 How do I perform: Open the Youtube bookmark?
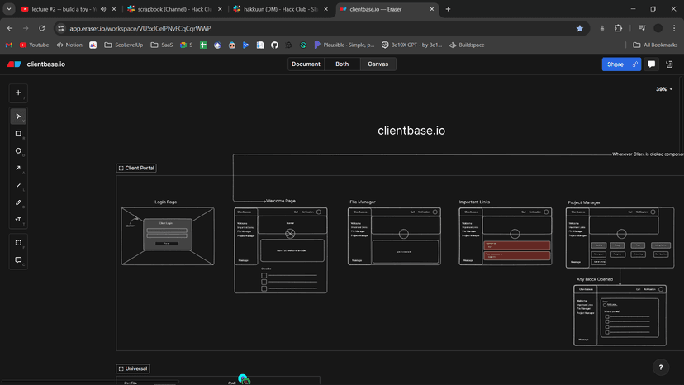tap(34, 45)
